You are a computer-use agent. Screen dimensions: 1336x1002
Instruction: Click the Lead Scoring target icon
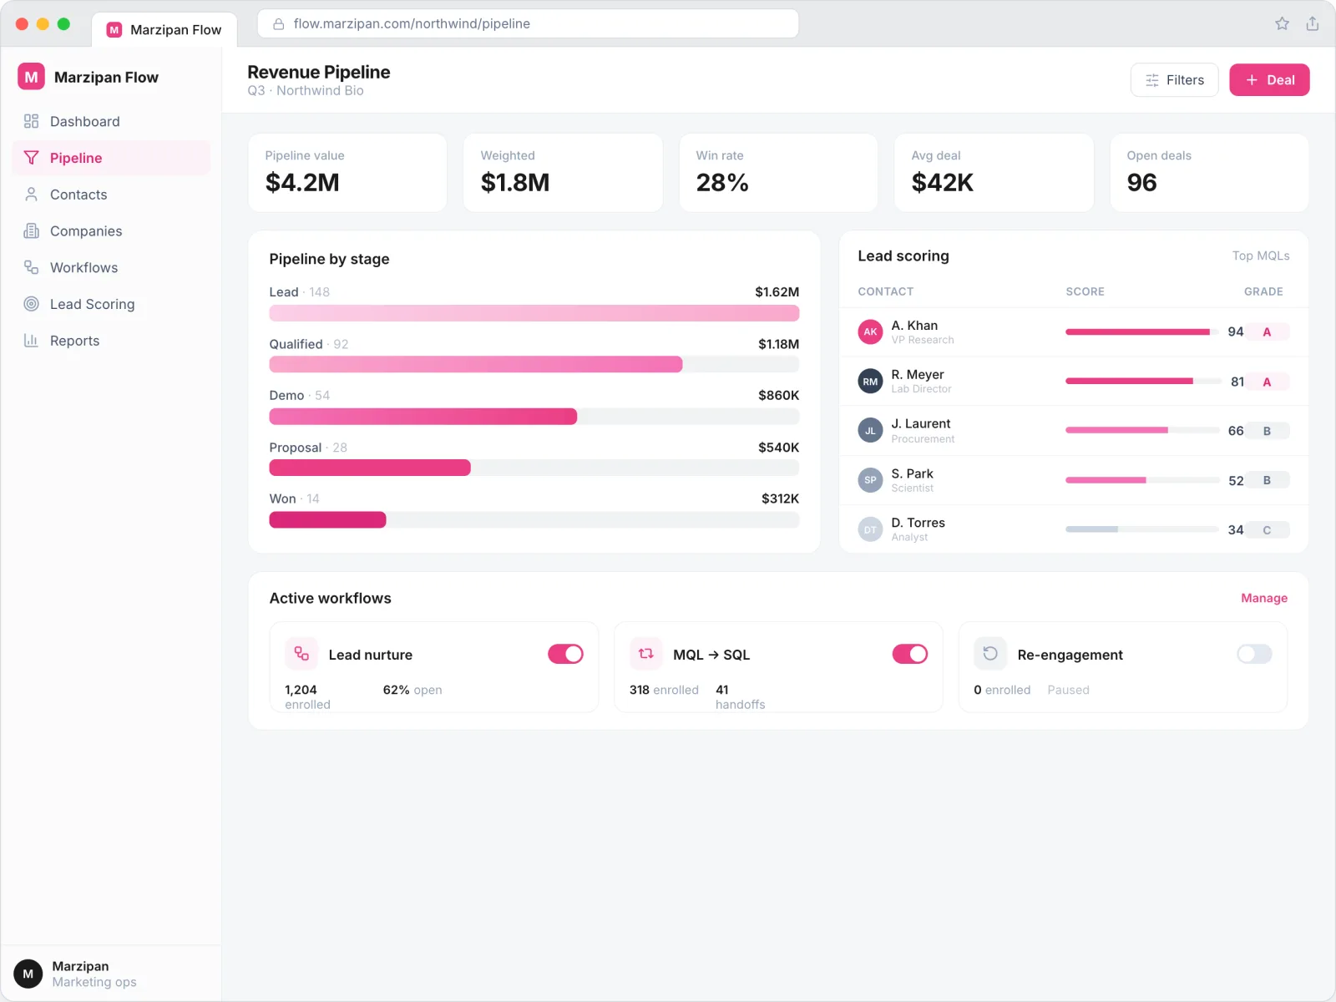(x=31, y=304)
